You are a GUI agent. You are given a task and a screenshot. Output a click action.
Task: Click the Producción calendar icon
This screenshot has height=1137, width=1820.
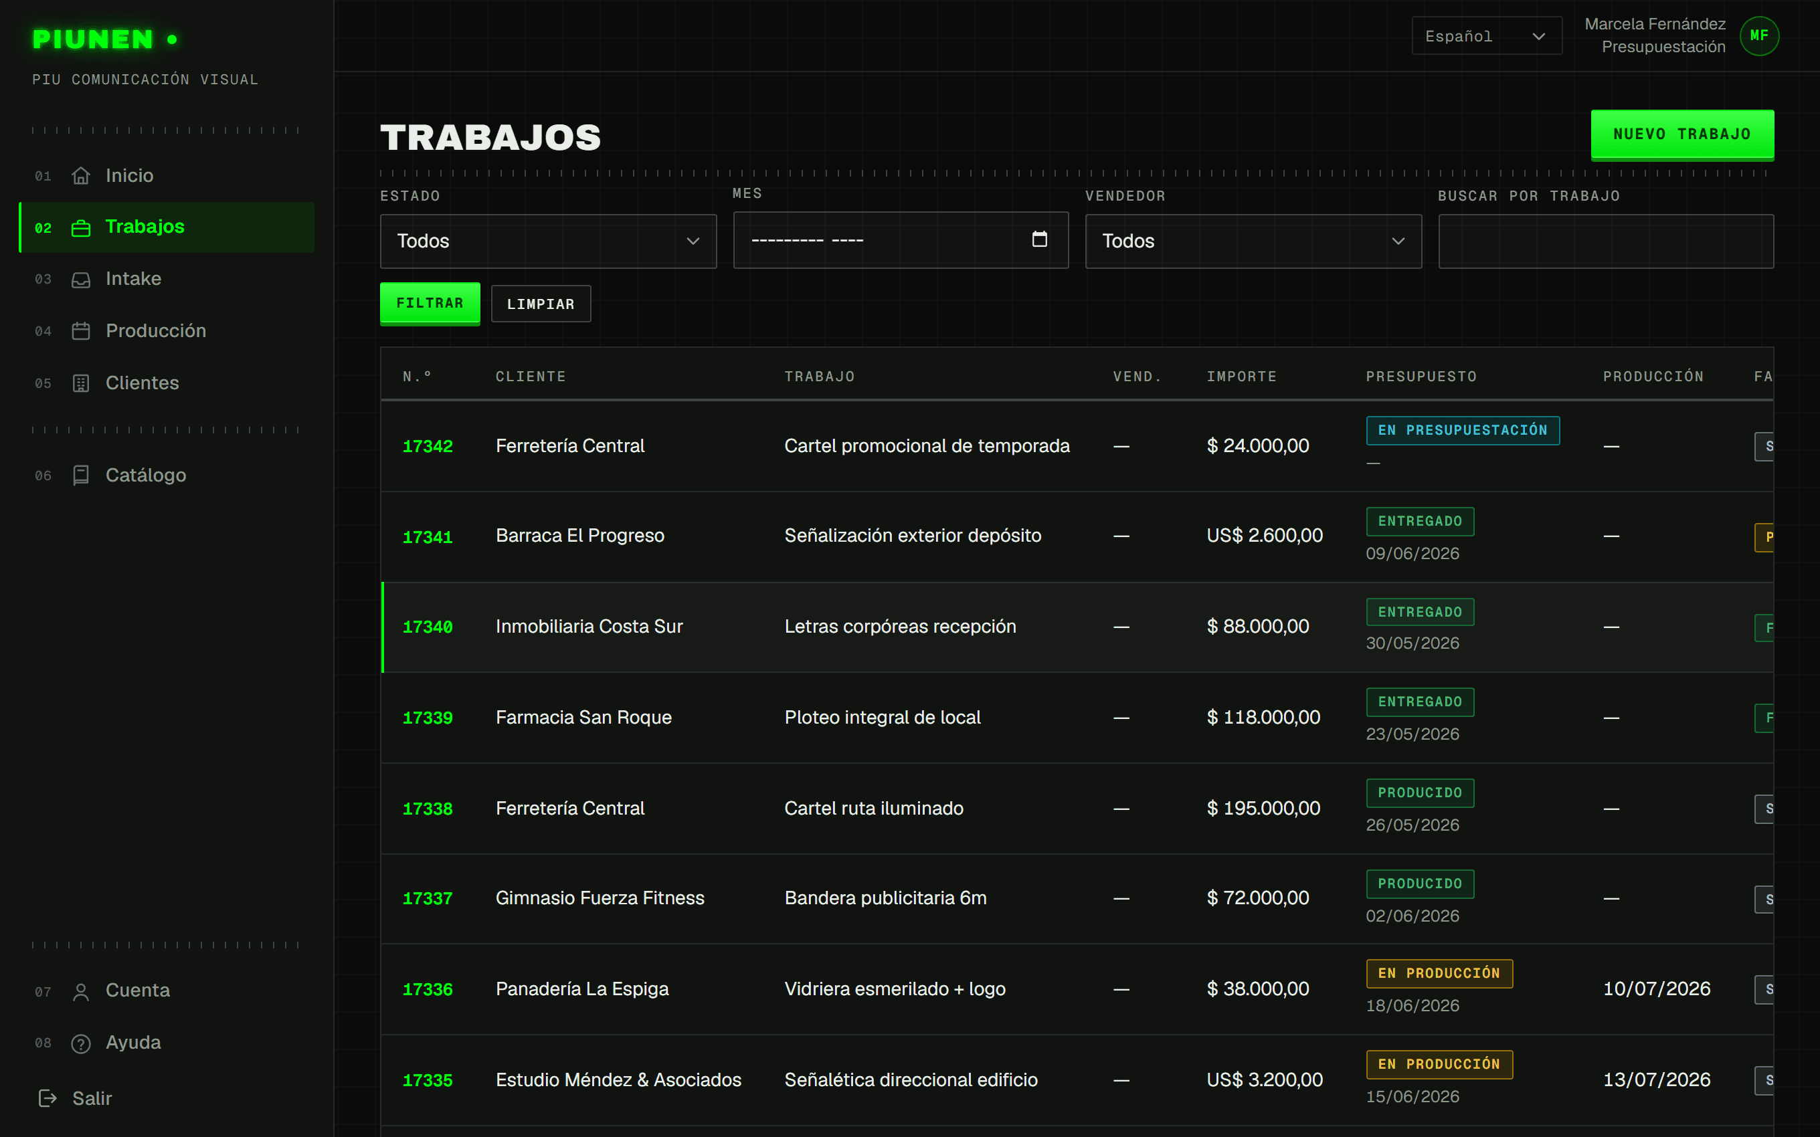(x=80, y=331)
